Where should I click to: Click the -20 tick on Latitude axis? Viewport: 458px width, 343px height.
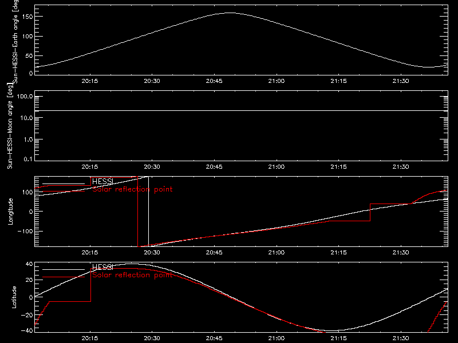pos(27,315)
